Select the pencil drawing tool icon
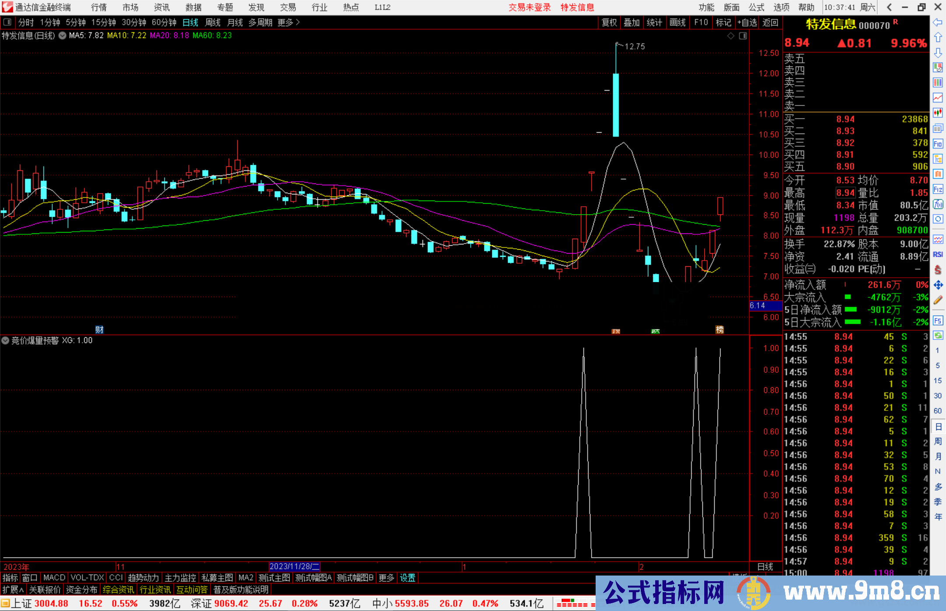The height and width of the screenshot is (611, 946). (x=938, y=300)
